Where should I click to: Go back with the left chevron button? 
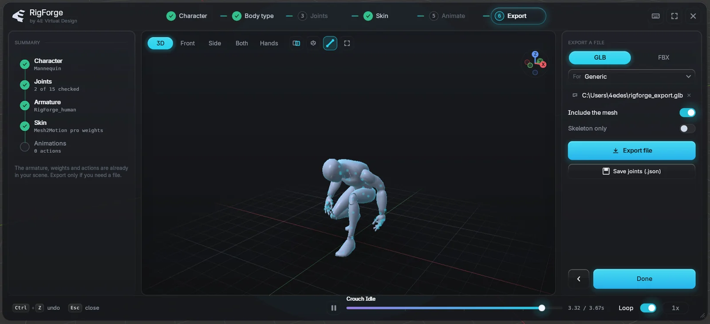tap(579, 279)
